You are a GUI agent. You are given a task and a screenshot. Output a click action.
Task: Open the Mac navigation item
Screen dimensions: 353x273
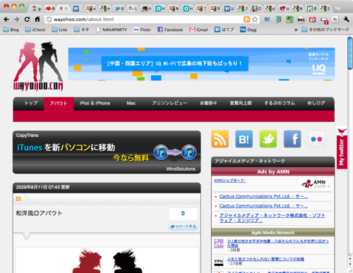pos(131,103)
